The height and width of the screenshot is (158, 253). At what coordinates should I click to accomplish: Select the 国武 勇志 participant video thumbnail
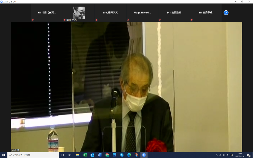79,13
